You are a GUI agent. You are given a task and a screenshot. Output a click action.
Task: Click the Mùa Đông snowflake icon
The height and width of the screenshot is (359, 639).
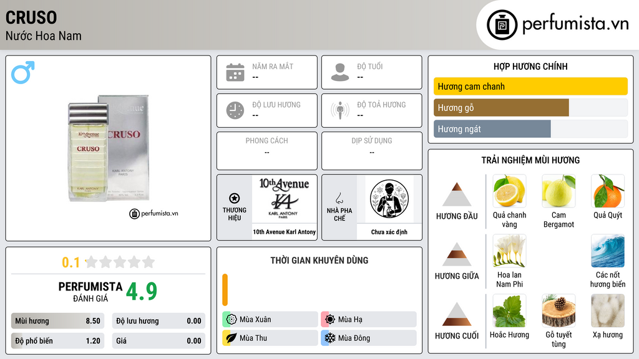pyautogui.click(x=330, y=338)
